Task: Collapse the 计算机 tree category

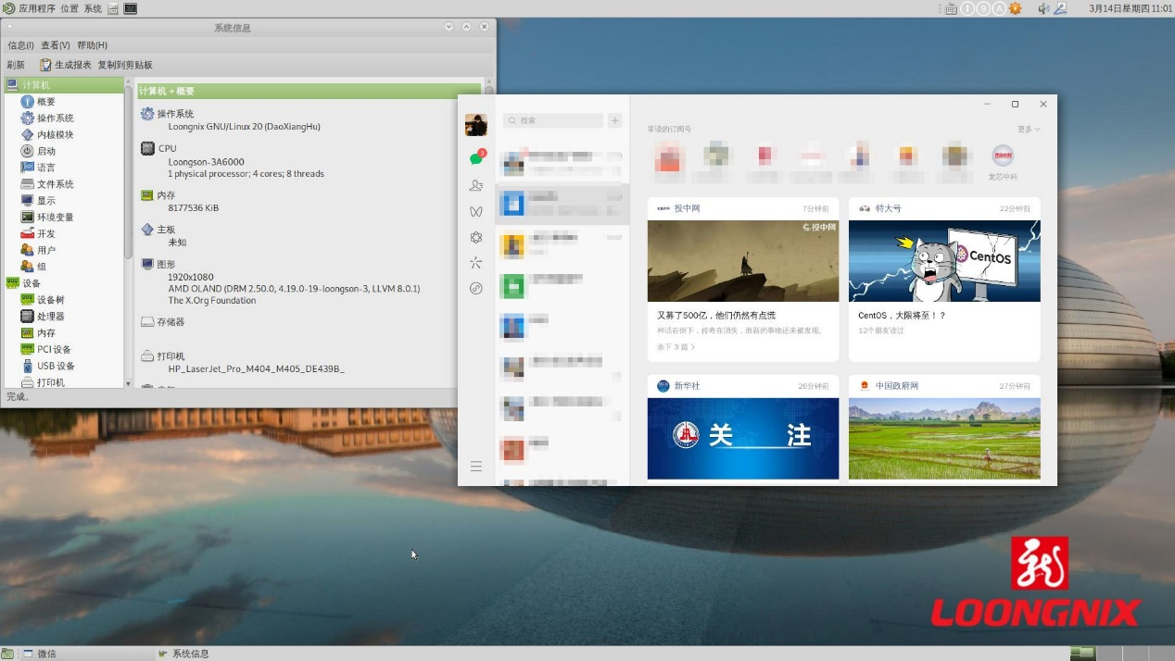Action: (36, 85)
